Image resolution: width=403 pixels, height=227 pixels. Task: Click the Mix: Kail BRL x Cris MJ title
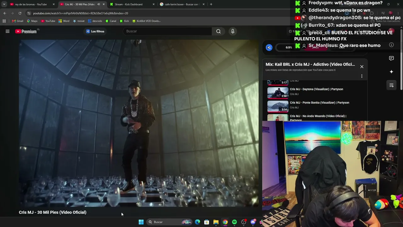[x=310, y=64]
